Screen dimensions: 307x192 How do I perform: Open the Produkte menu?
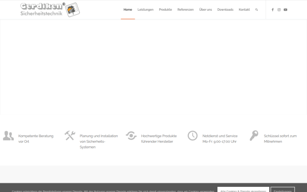coord(165,10)
